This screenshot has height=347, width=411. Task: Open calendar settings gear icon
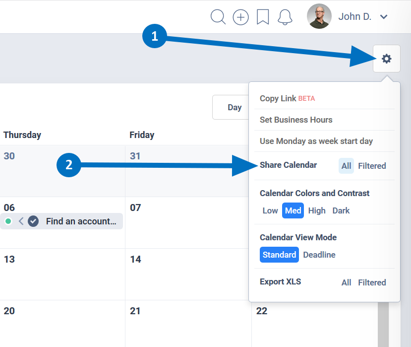[387, 59]
